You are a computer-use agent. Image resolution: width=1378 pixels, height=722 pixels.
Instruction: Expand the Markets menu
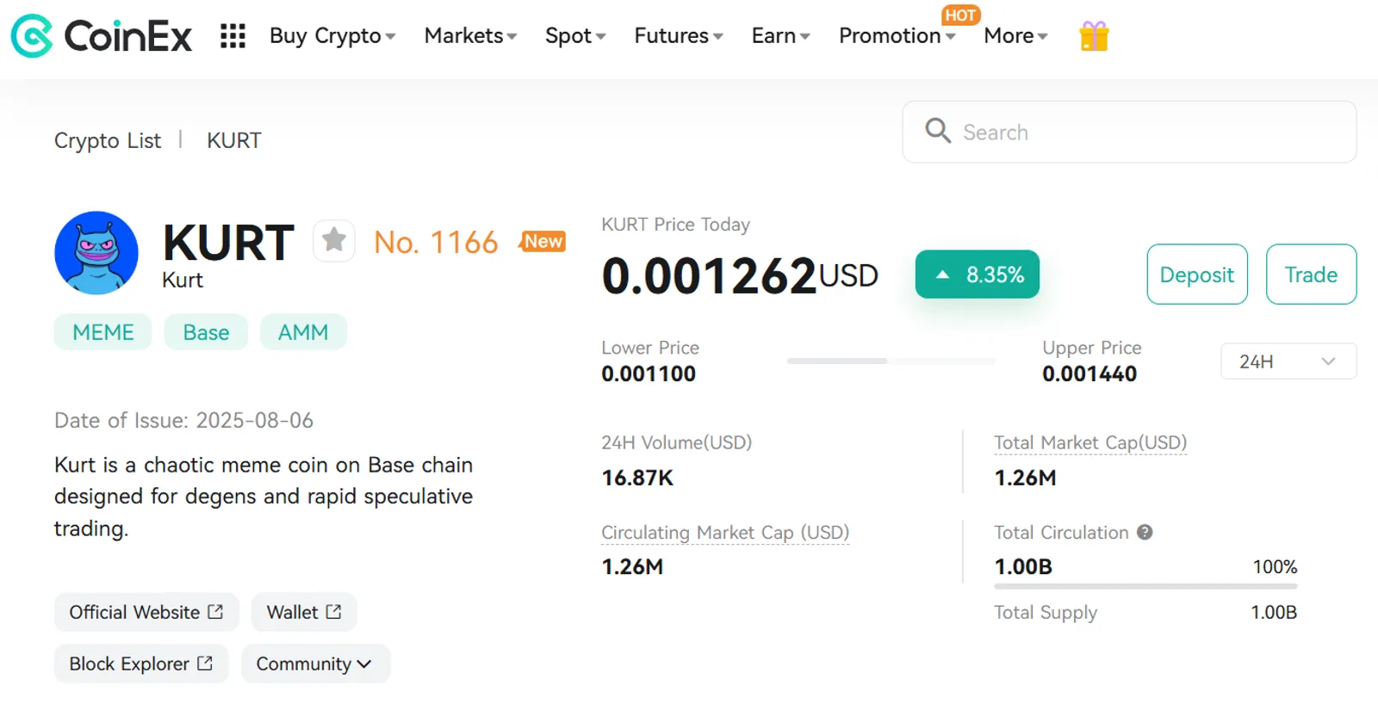pos(470,36)
